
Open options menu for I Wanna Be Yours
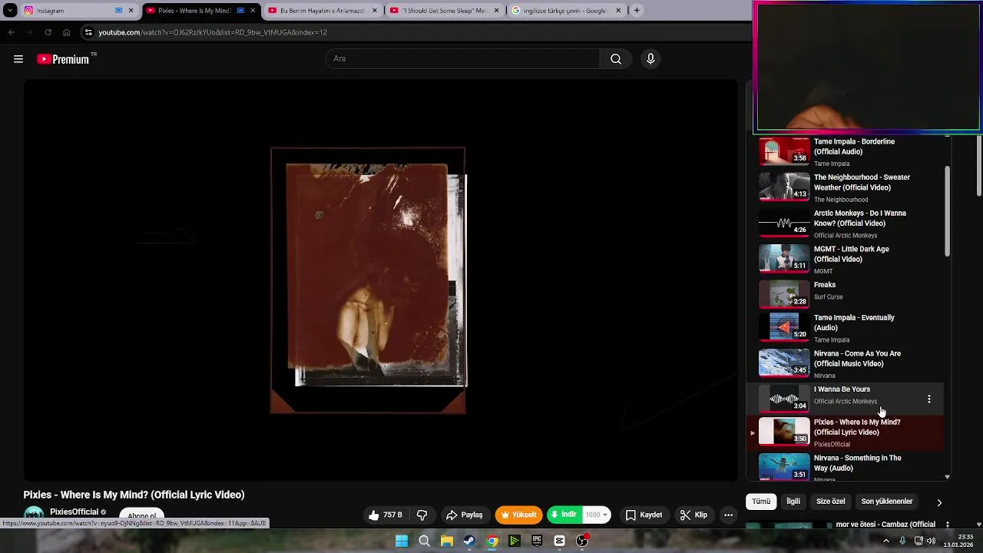(x=929, y=399)
